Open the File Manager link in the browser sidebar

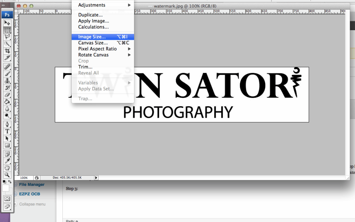(32, 185)
